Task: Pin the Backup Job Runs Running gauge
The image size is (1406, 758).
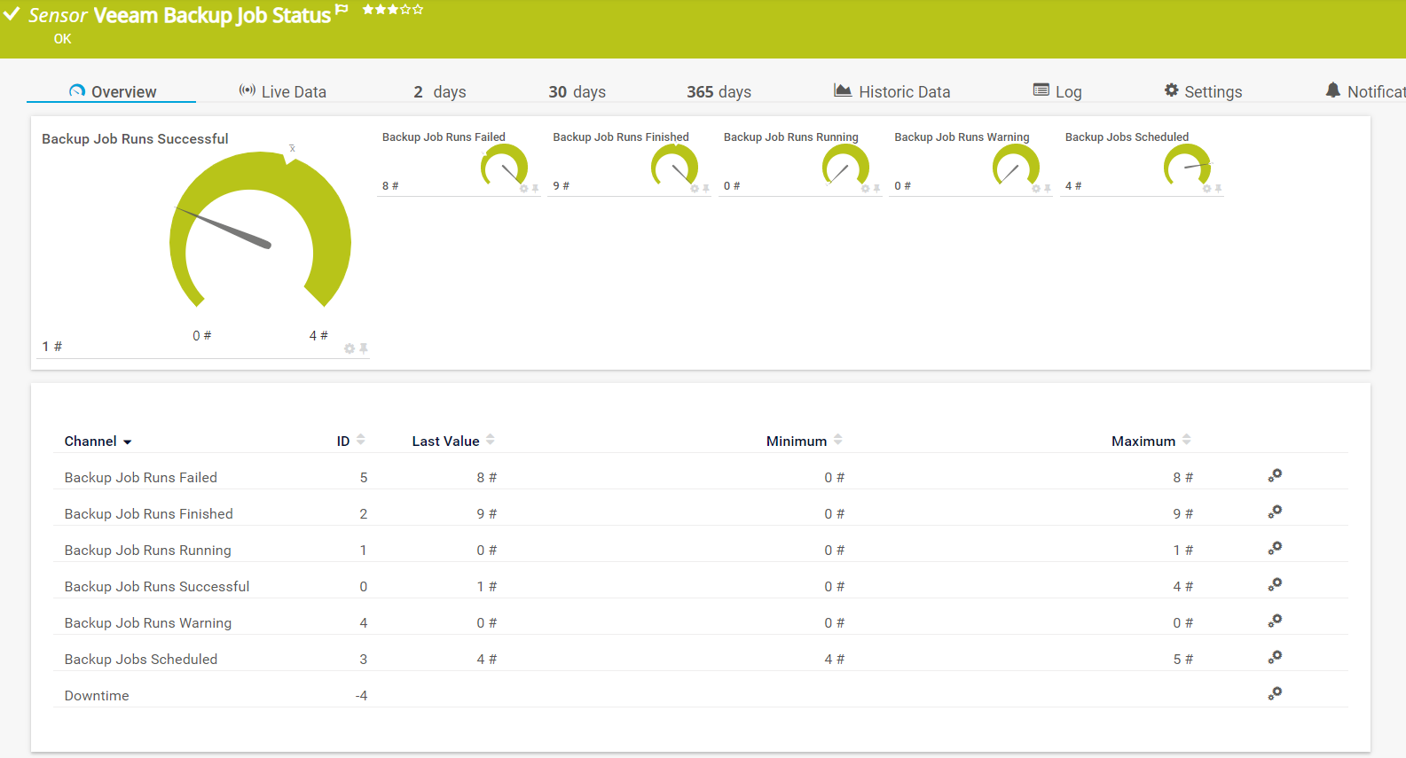Action: click(876, 189)
